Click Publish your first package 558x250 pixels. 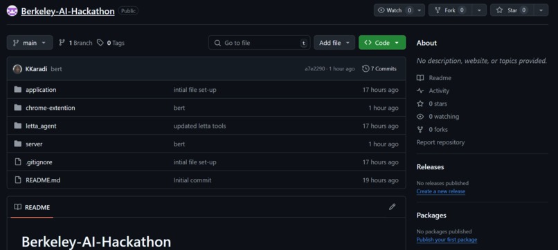pos(447,240)
